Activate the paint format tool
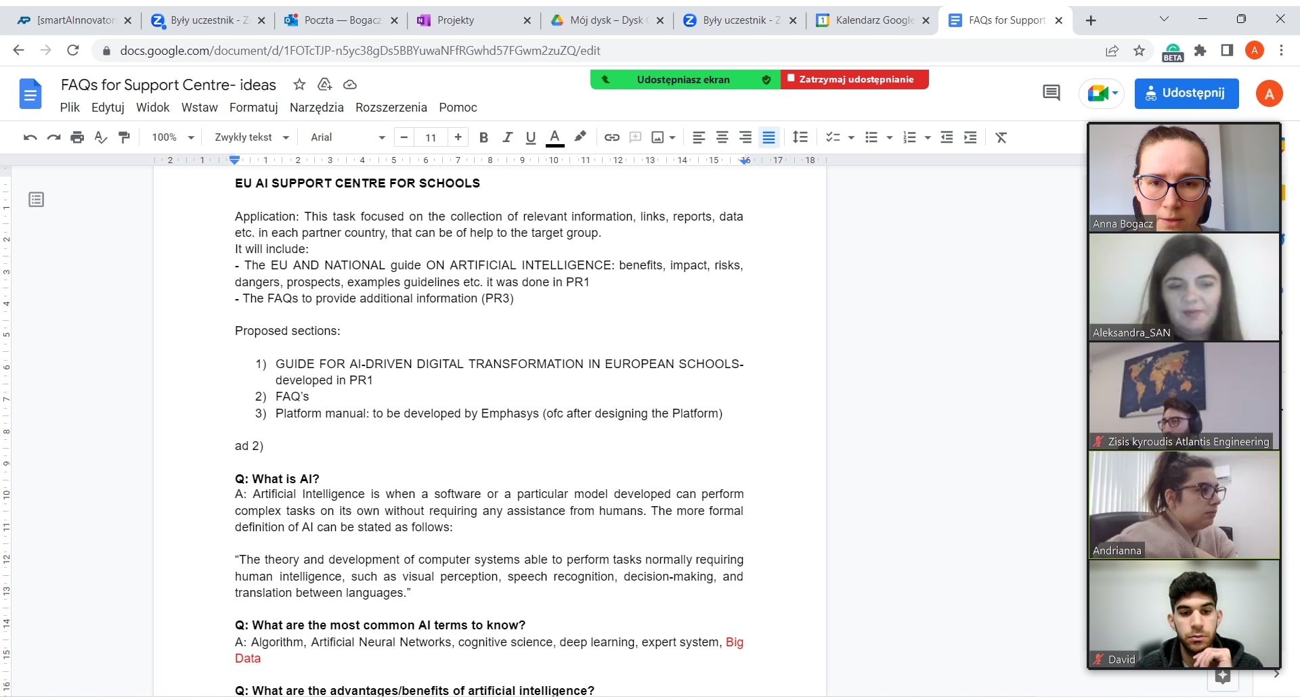The height and width of the screenshot is (697, 1300). [x=124, y=137]
